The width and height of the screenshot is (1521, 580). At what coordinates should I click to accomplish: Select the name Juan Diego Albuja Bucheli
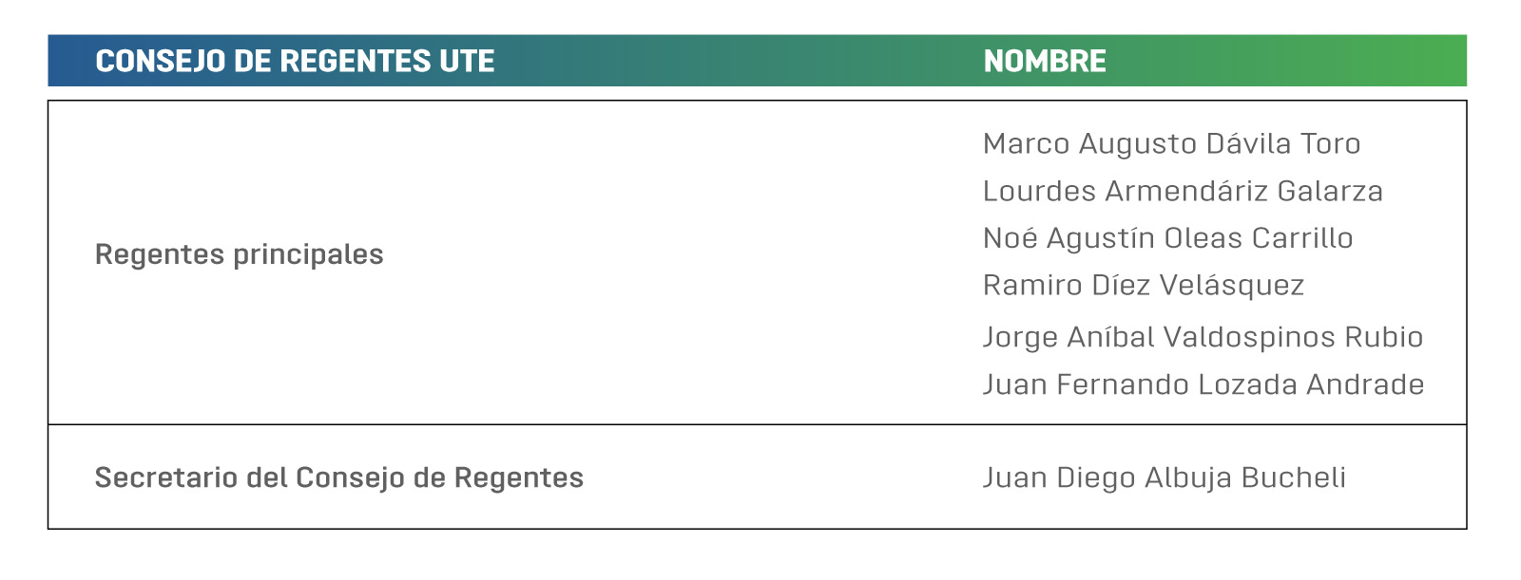tap(1164, 477)
